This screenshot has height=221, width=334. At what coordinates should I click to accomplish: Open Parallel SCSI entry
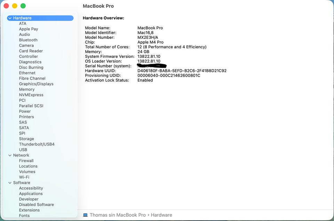(x=31, y=106)
